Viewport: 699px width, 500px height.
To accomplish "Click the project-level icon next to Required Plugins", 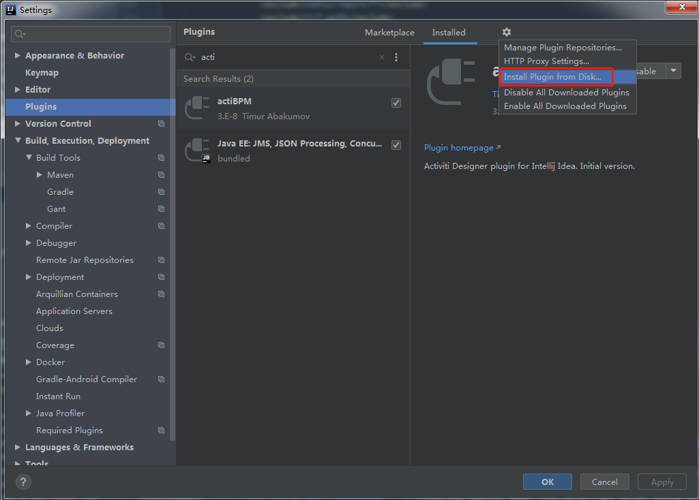I will (x=162, y=430).
